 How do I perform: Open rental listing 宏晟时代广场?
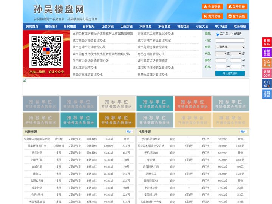(x=151, y=167)
